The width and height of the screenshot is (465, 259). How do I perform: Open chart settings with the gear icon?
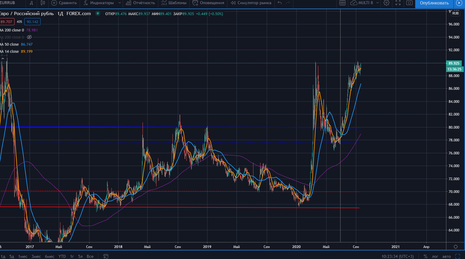click(x=386, y=3)
